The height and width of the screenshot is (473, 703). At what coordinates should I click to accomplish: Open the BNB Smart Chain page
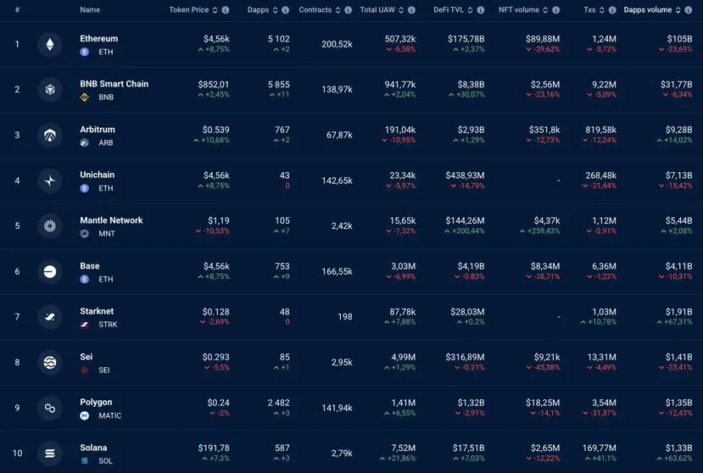coord(114,84)
